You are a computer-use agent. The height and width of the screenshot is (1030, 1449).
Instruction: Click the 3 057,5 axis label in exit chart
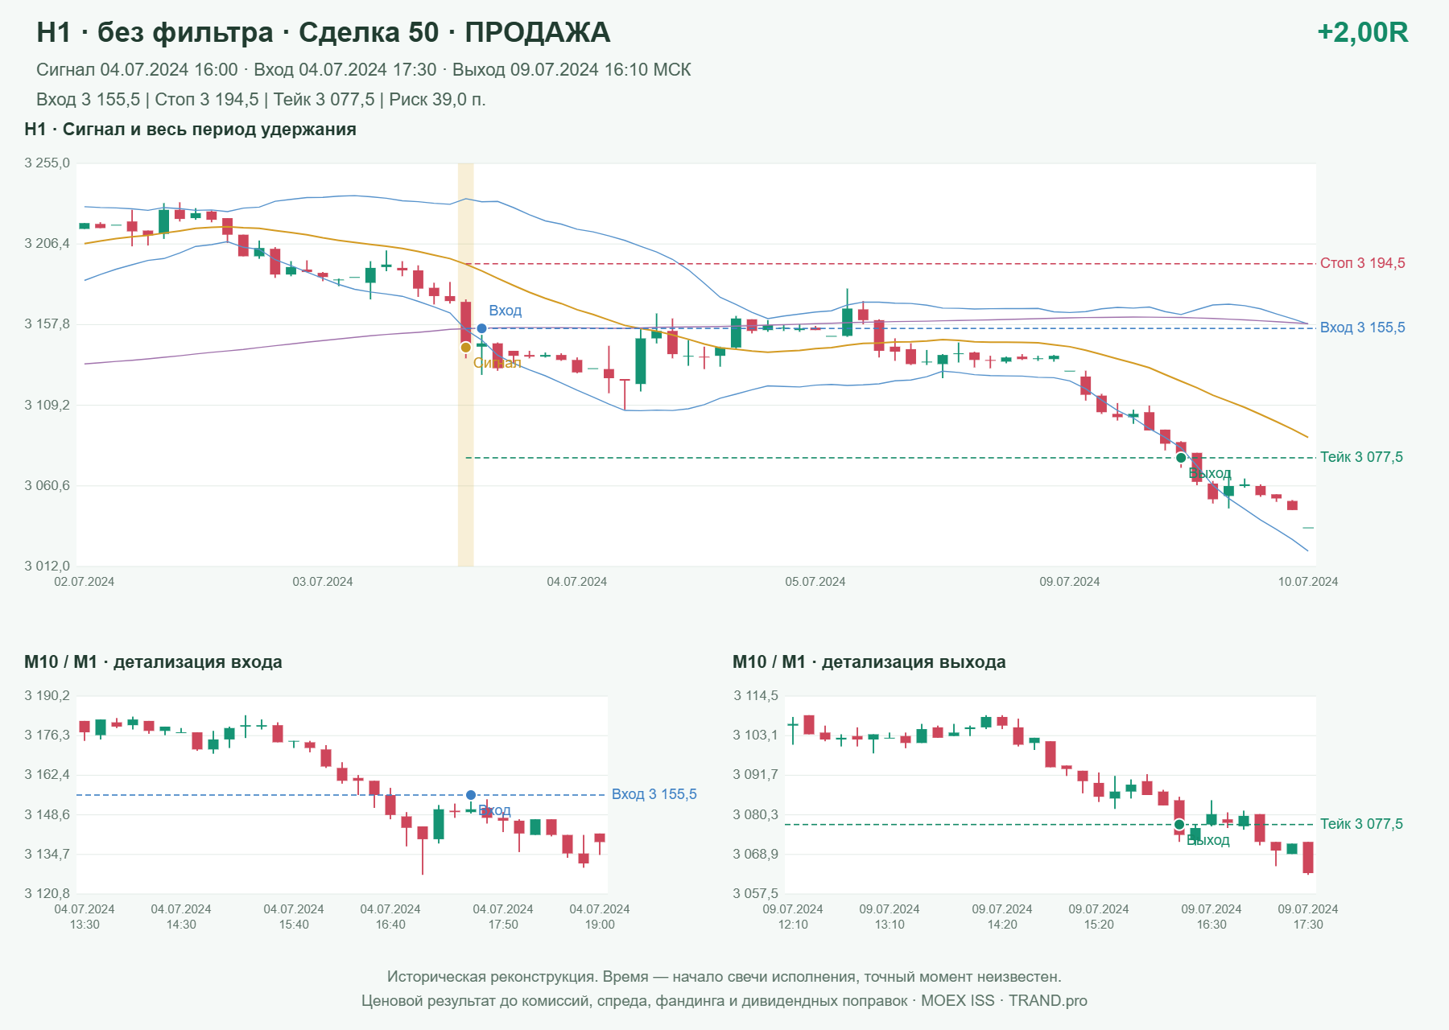click(x=755, y=894)
